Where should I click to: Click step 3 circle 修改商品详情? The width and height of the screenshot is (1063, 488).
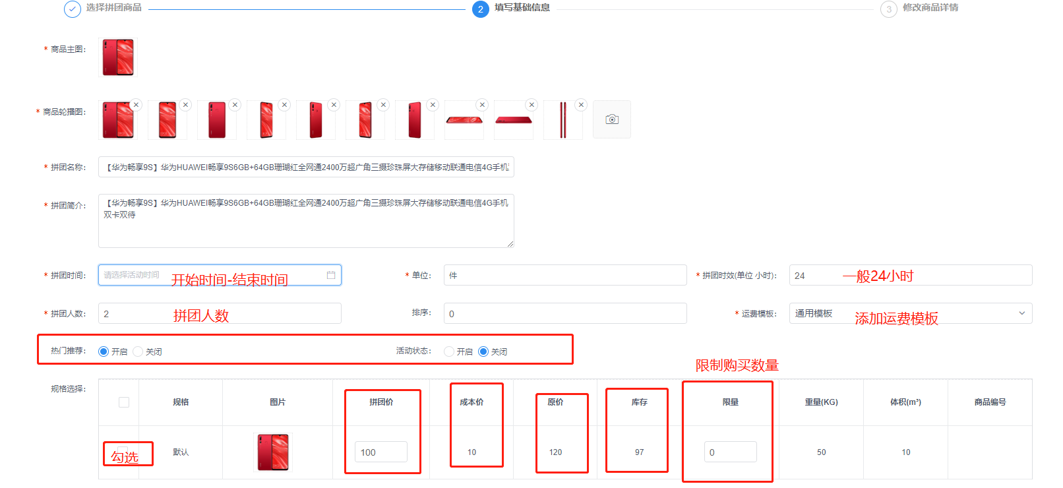click(x=889, y=9)
